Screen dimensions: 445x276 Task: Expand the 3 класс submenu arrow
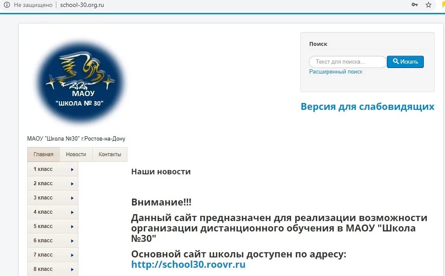pyautogui.click(x=72, y=198)
